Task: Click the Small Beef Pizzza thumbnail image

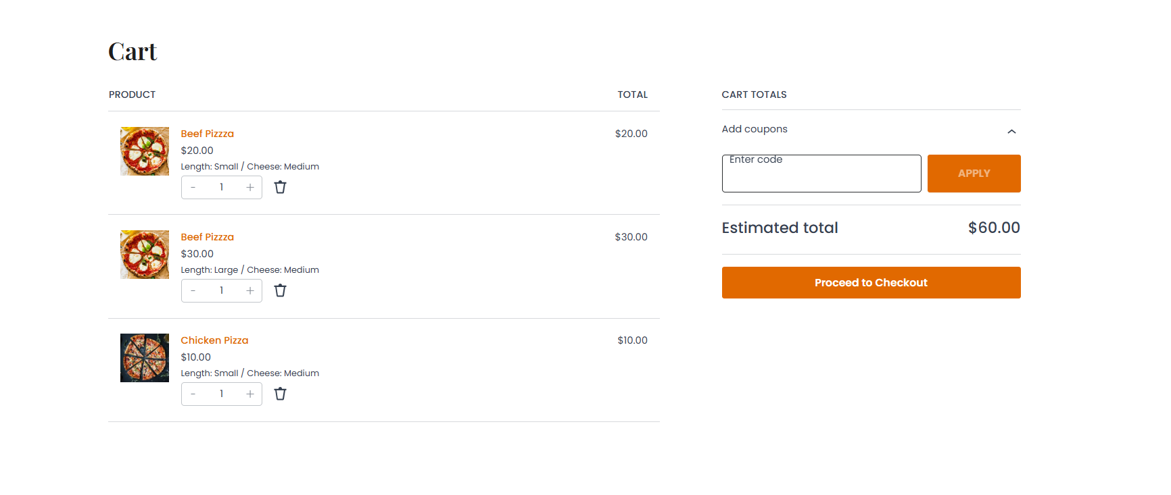Action: (145, 151)
